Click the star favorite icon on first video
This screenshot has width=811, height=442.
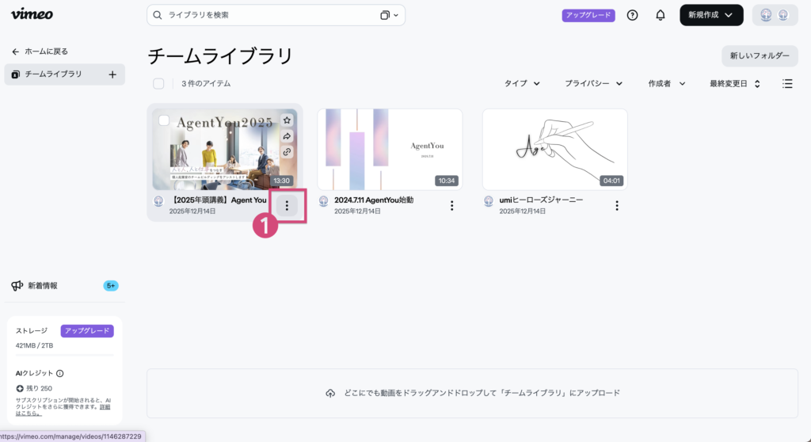point(287,120)
